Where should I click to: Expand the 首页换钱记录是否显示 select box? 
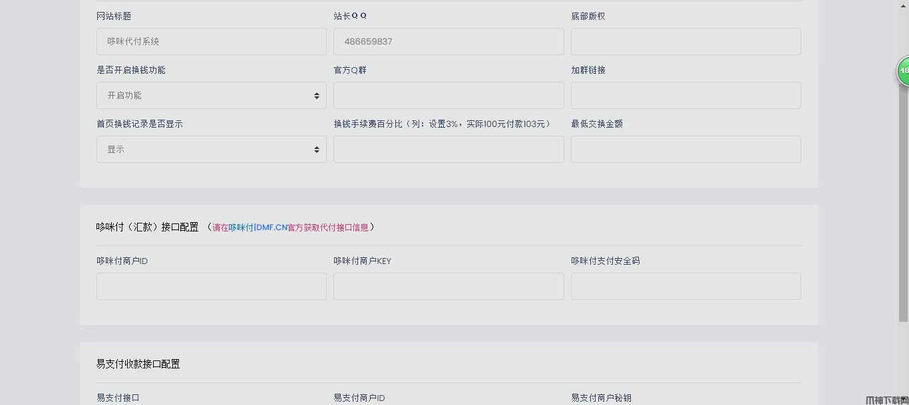[212, 150]
